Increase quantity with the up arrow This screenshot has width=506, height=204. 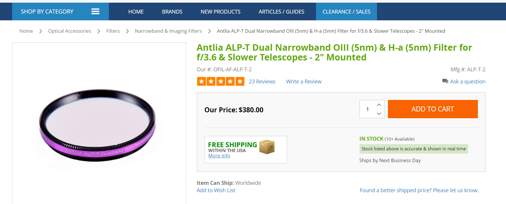click(x=379, y=105)
